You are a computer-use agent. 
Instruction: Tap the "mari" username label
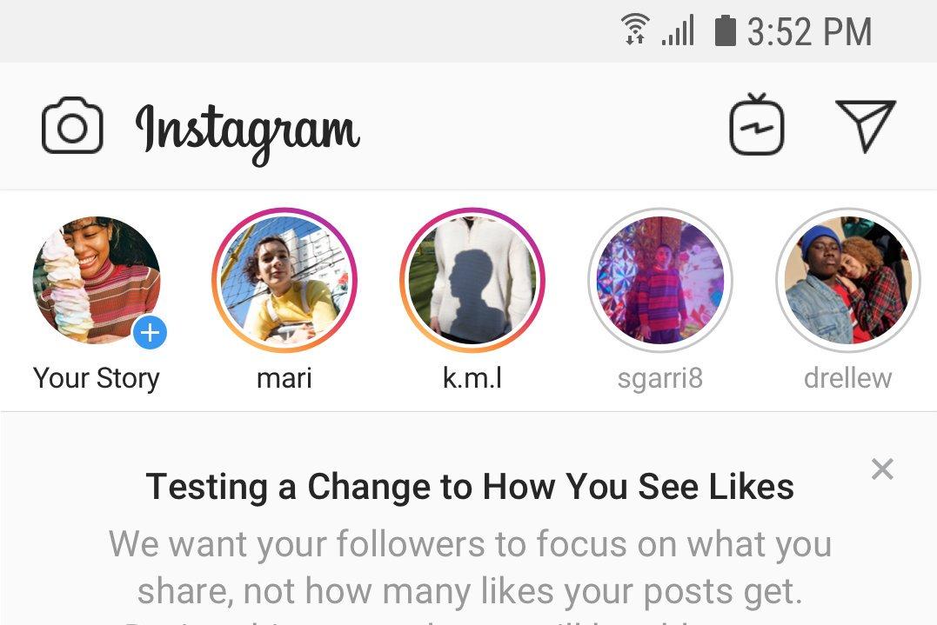pyautogui.click(x=284, y=378)
